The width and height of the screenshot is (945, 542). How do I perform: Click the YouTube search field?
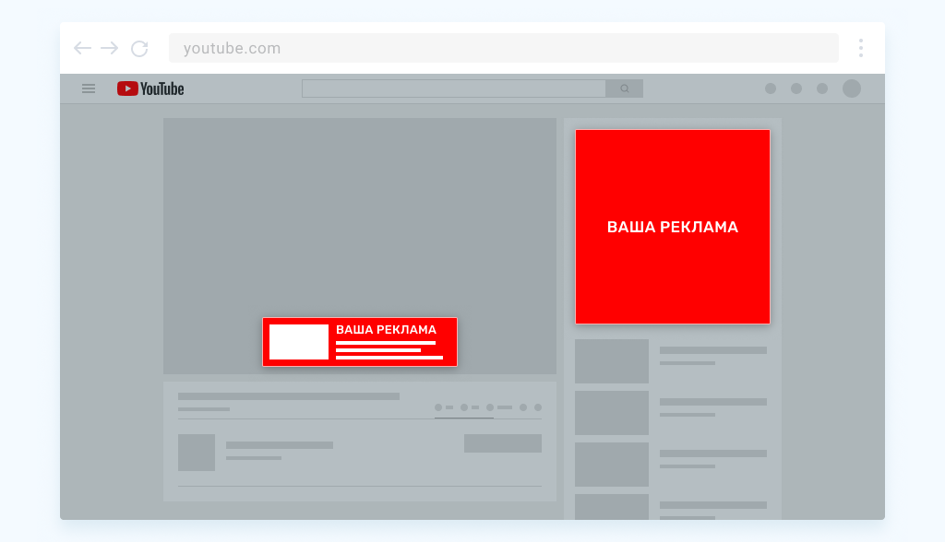click(x=454, y=88)
